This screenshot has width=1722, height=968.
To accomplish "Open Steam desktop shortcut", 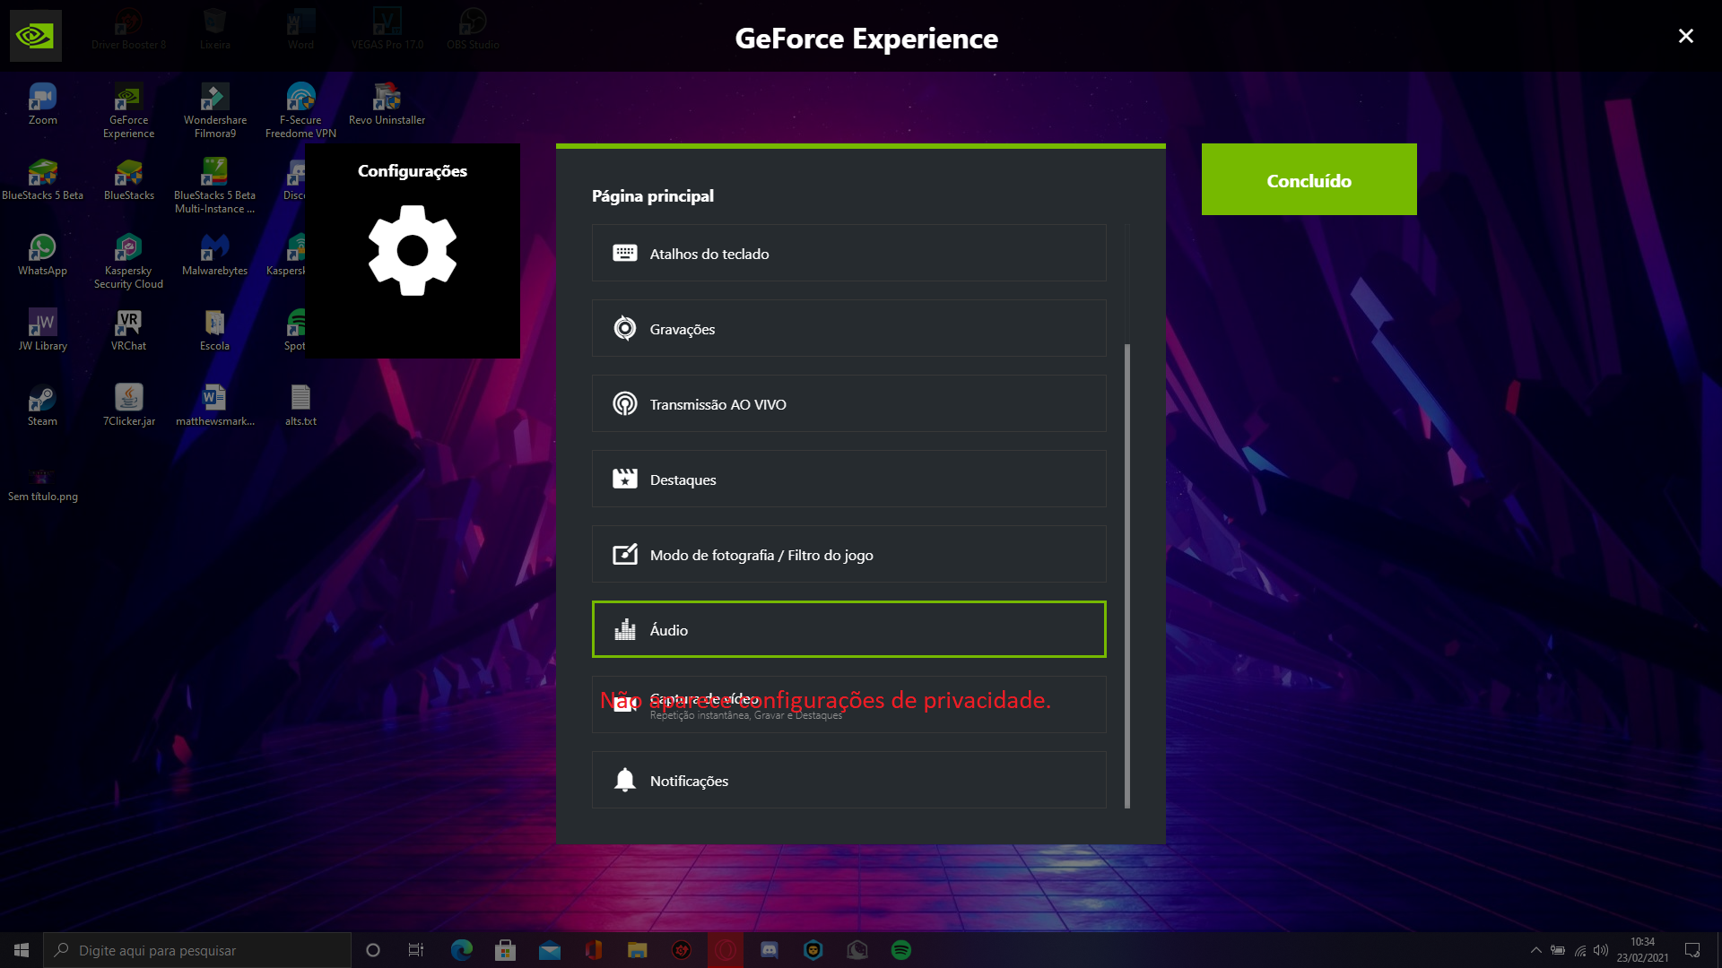I will coord(42,405).
